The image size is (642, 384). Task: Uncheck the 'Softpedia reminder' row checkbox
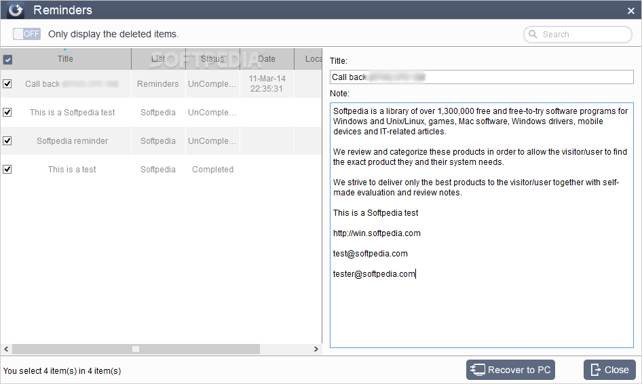(x=7, y=141)
